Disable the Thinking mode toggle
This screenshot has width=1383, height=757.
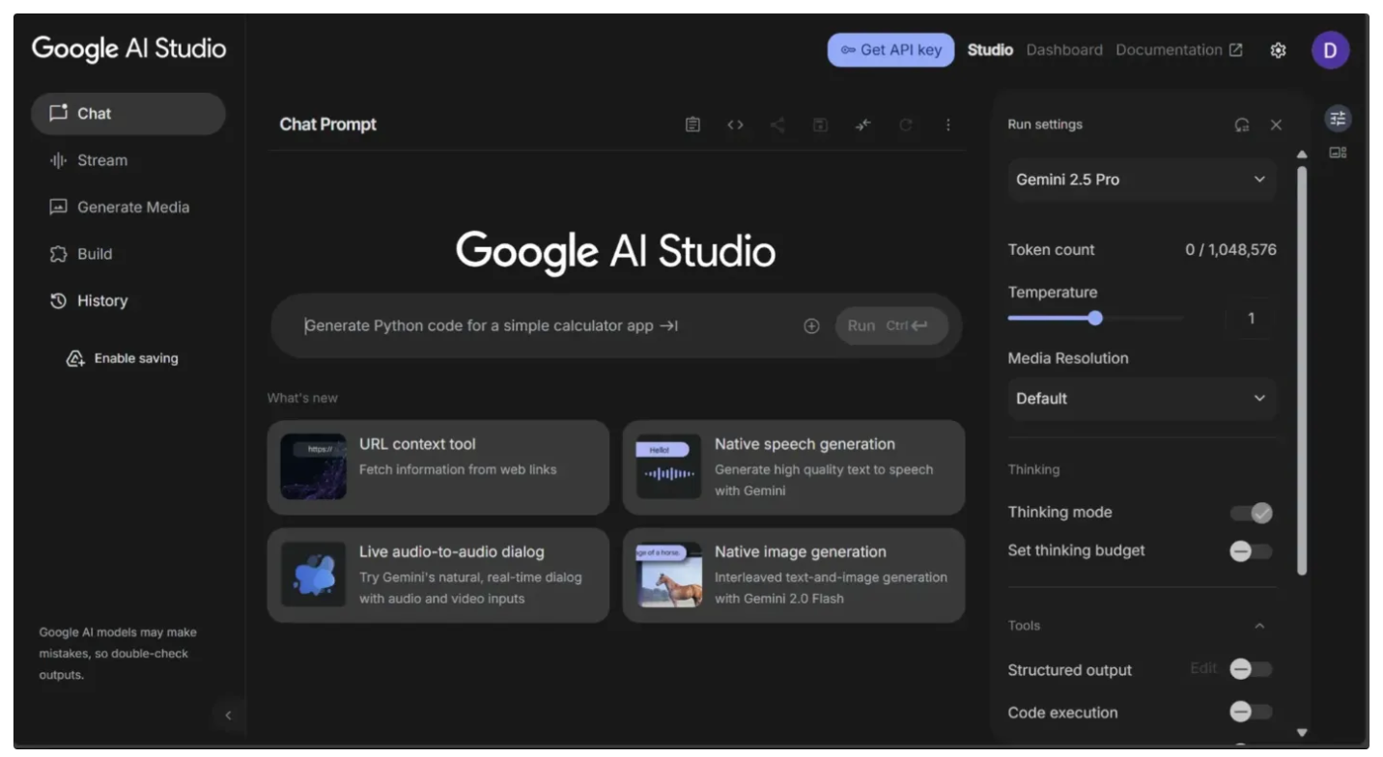pos(1251,513)
